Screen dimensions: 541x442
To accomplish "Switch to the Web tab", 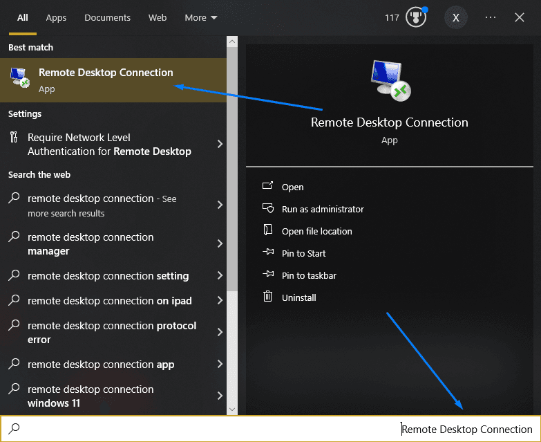I will click(x=158, y=17).
